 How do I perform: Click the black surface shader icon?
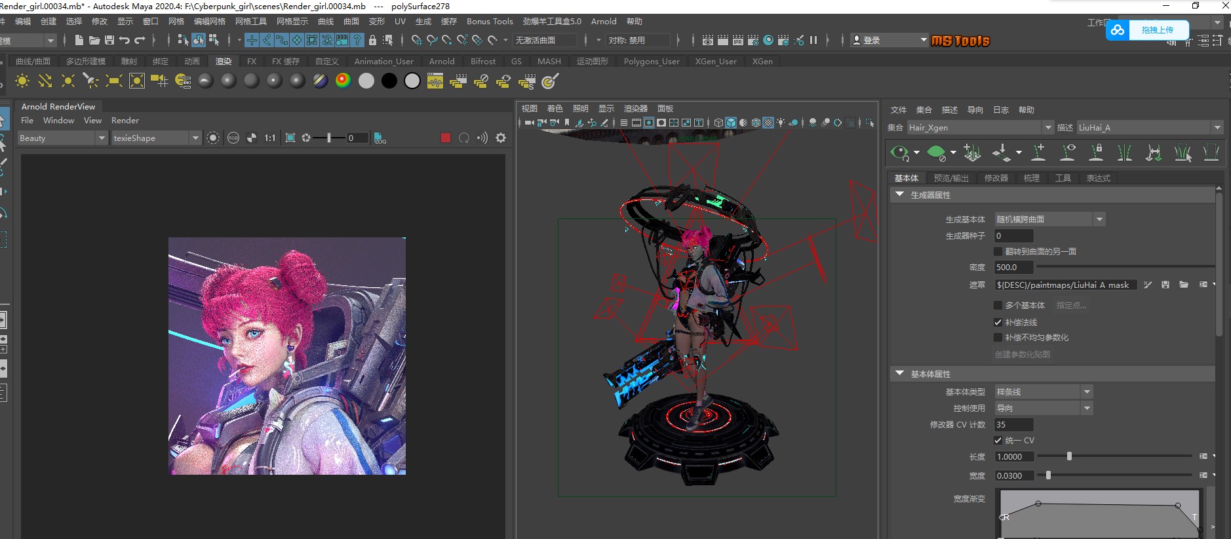(389, 81)
